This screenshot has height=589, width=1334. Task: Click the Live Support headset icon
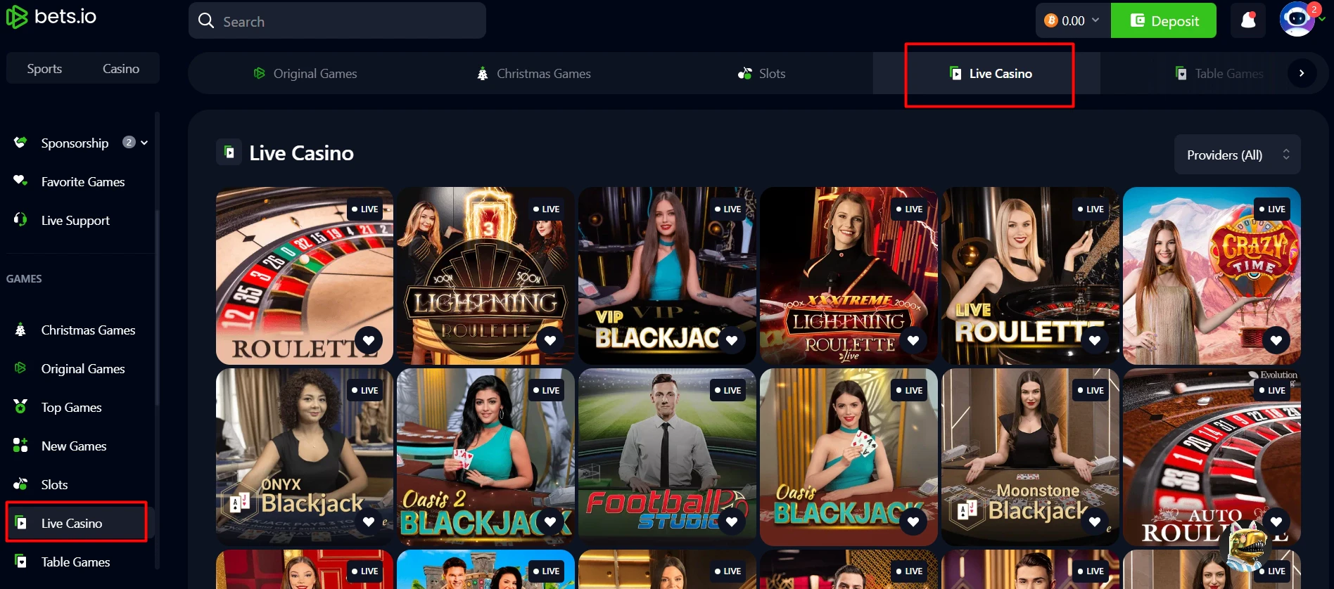click(x=20, y=220)
